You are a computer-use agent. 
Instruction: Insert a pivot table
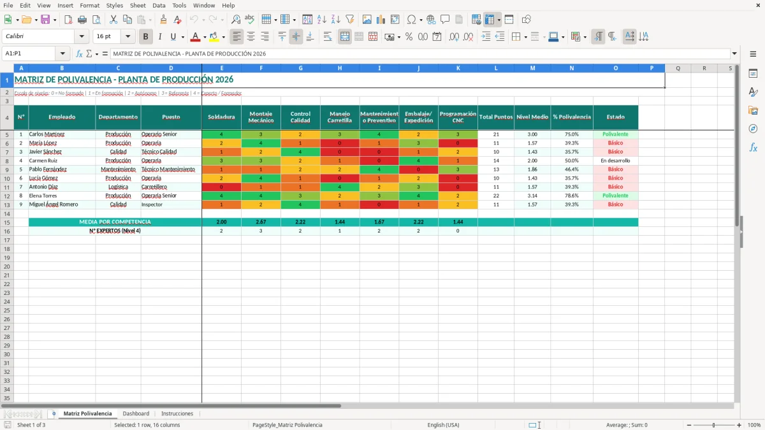pos(395,20)
